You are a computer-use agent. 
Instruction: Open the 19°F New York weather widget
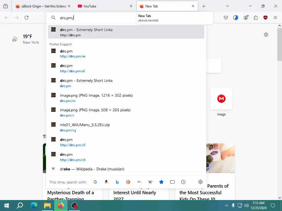point(25,39)
